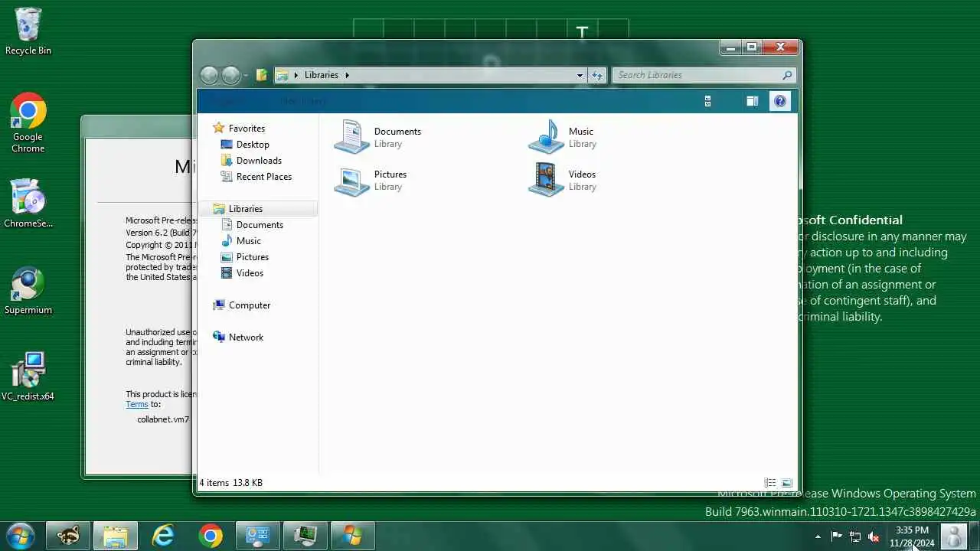The height and width of the screenshot is (551, 980).
Task: Click the Up folder icon in Explorer
Action: pyautogui.click(x=262, y=75)
